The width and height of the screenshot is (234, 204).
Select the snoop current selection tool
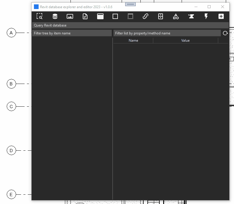pyautogui.click(x=39, y=17)
